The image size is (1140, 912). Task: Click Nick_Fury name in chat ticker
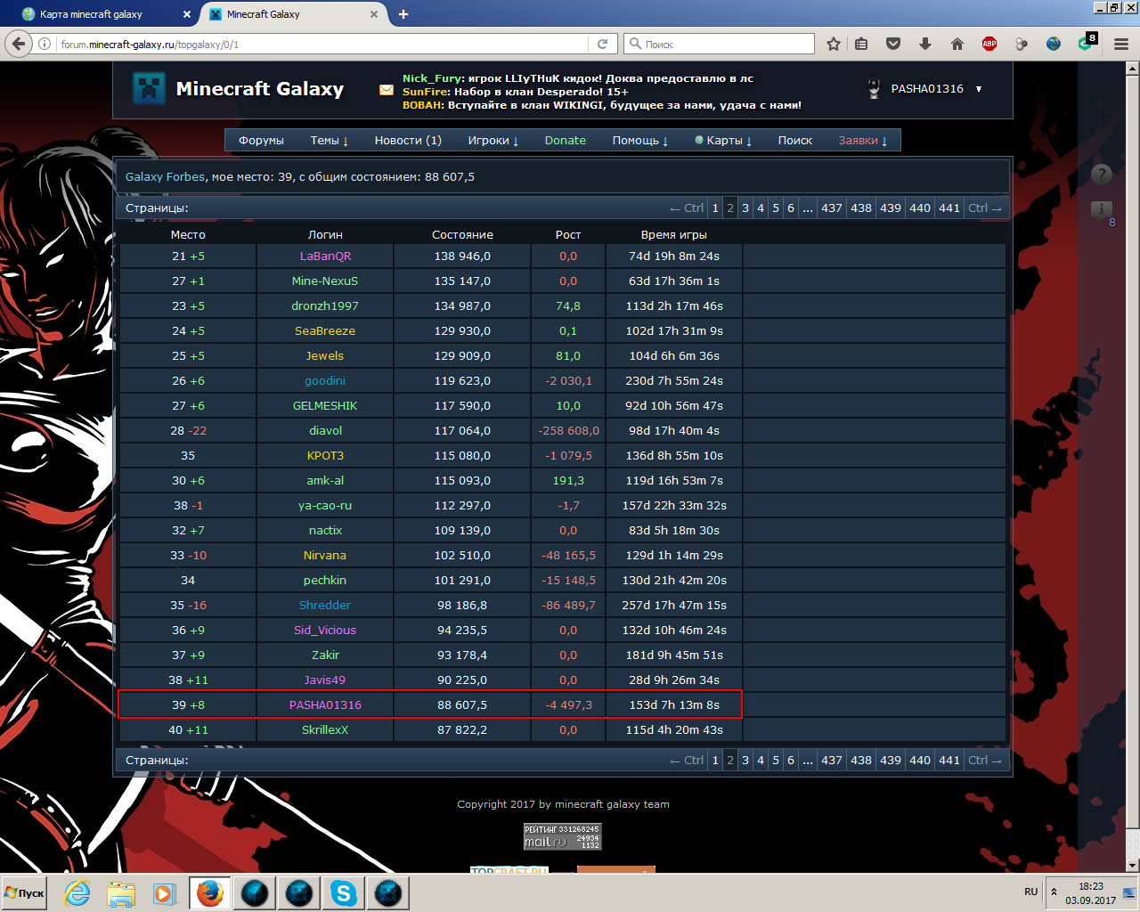[x=431, y=78]
